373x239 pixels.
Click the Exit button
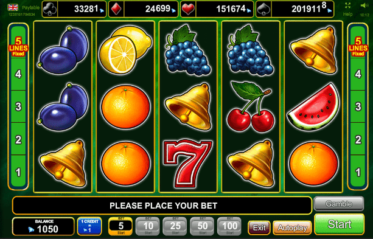pyautogui.click(x=259, y=228)
